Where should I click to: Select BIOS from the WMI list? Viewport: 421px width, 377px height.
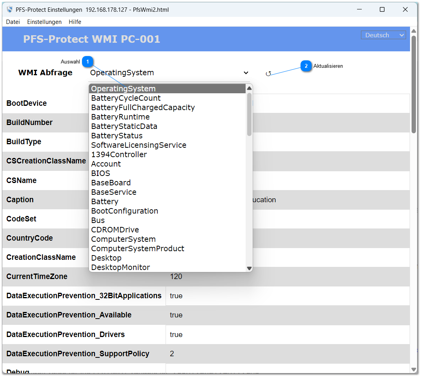[x=100, y=173]
